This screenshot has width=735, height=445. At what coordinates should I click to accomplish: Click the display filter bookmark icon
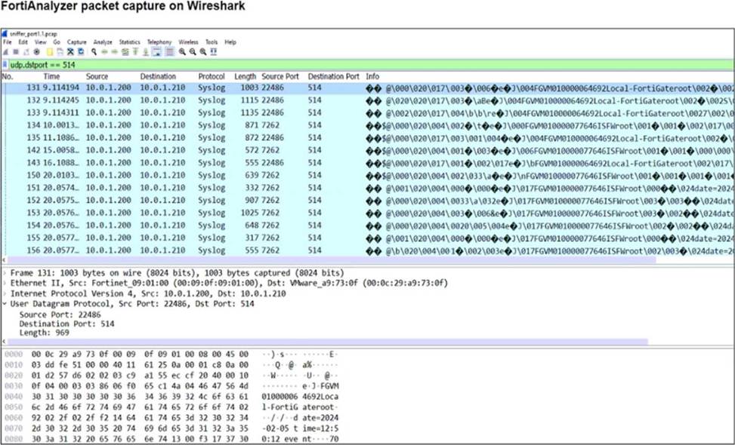point(5,65)
